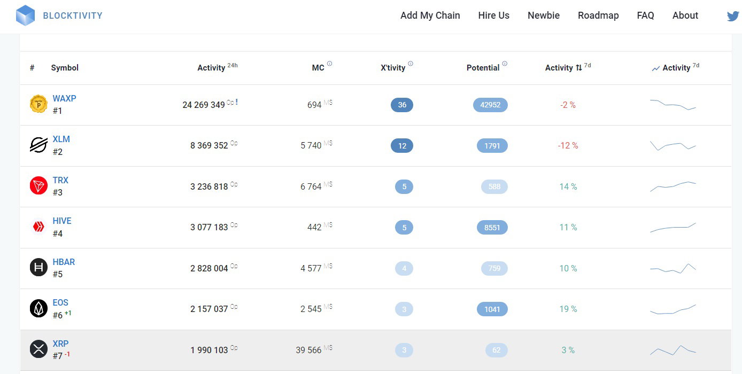Open the About page
Screen dimensions: 742x374
click(x=685, y=15)
